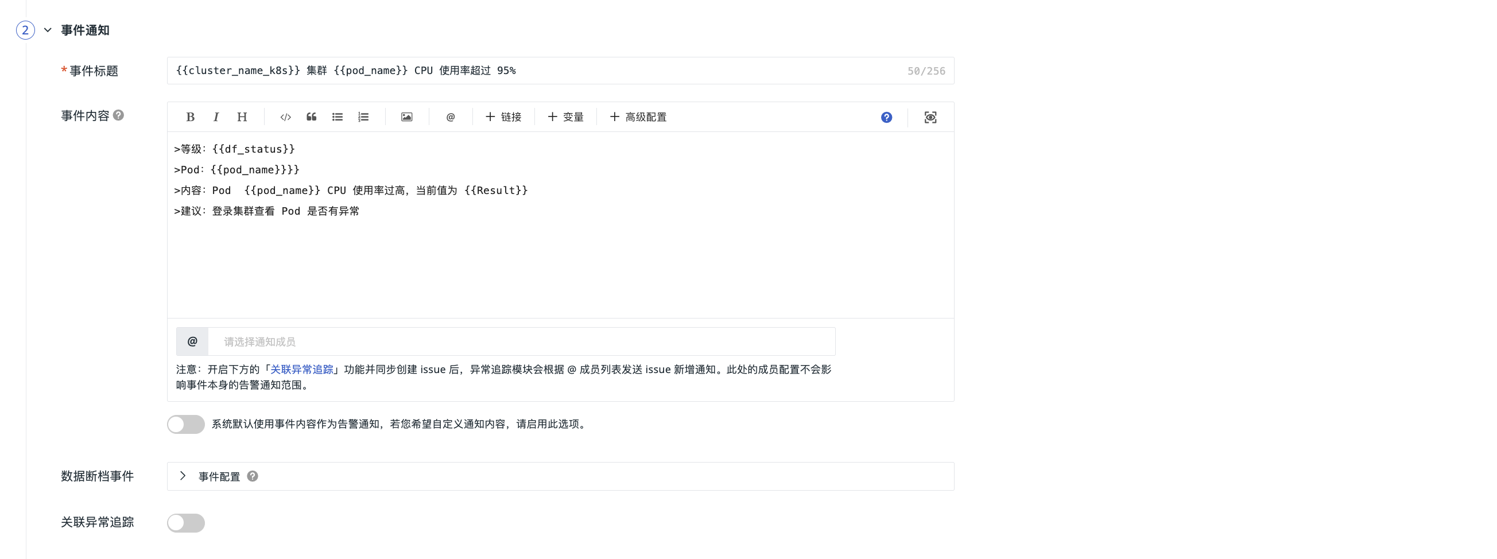Open 高级配置 advanced settings
The image size is (1497, 559).
pyautogui.click(x=638, y=117)
